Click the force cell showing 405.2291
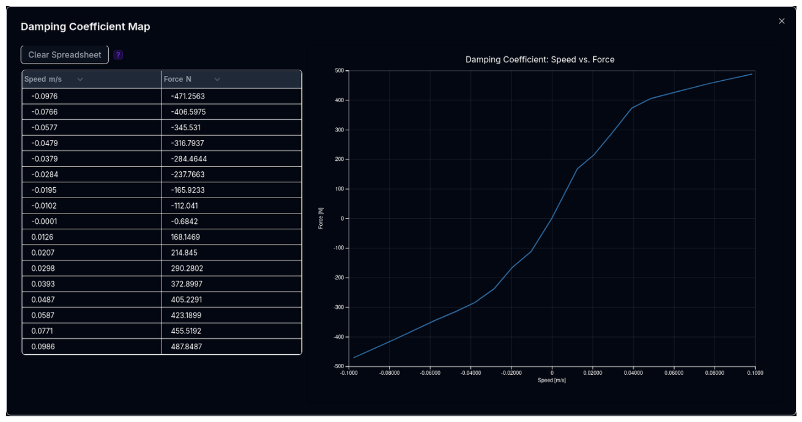Image resolution: width=802 pixels, height=422 pixels. point(231,300)
